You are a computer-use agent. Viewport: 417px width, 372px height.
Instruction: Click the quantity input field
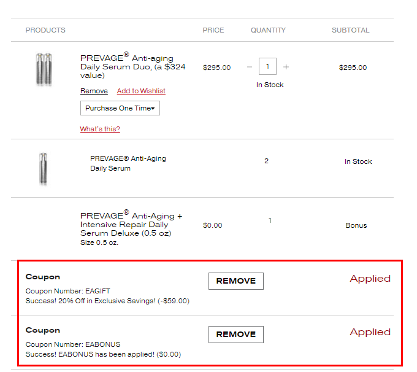267,66
